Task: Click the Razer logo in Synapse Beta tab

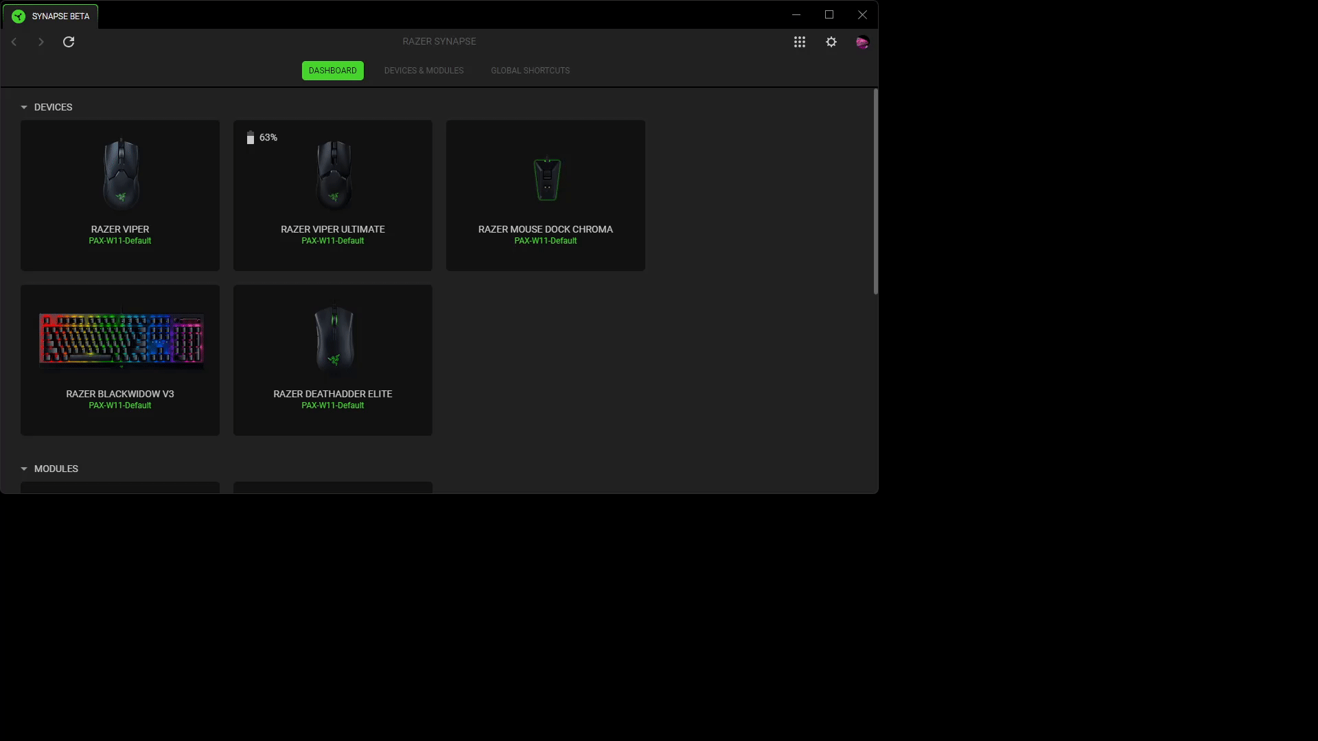Action: [19, 16]
